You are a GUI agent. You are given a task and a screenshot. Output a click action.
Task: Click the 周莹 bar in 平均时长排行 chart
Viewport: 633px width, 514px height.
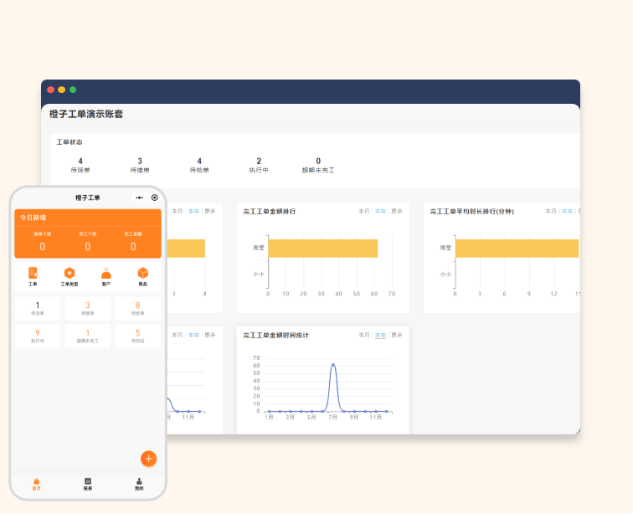(517, 249)
